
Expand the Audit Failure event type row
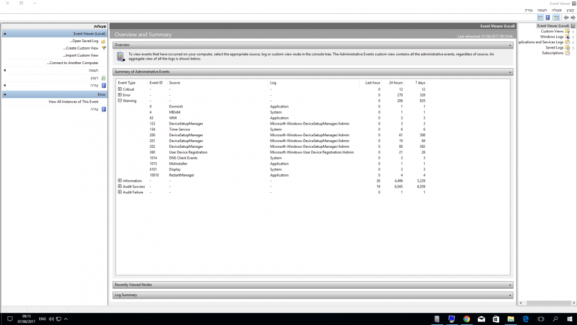click(x=119, y=192)
